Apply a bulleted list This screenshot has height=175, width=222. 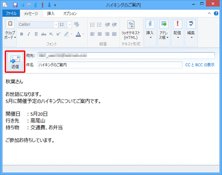[99, 24]
